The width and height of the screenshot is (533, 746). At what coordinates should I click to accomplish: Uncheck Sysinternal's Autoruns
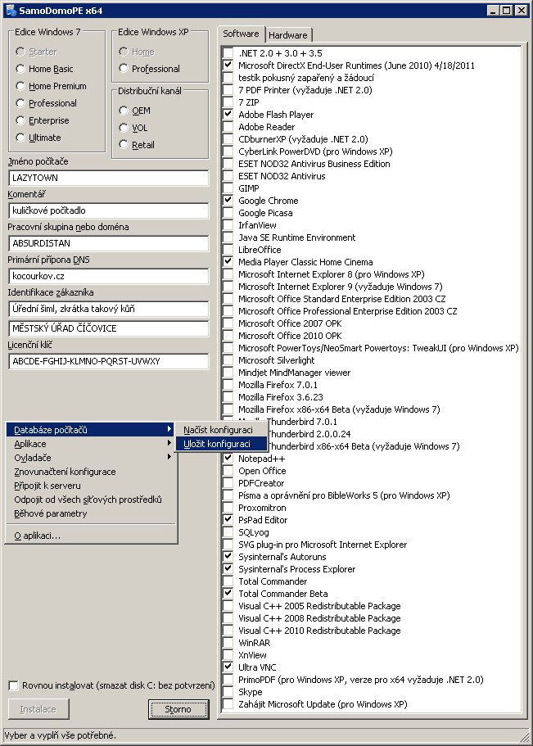pyautogui.click(x=228, y=557)
